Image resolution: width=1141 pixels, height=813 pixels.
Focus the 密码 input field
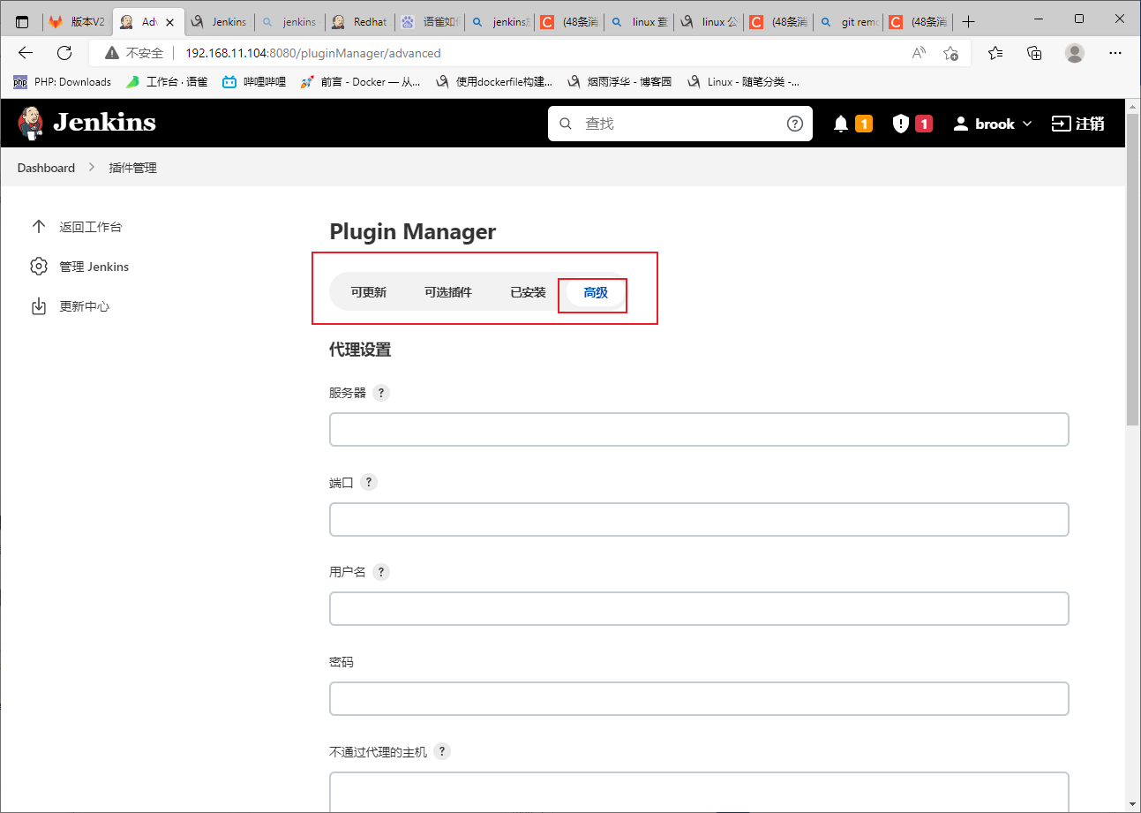point(699,698)
